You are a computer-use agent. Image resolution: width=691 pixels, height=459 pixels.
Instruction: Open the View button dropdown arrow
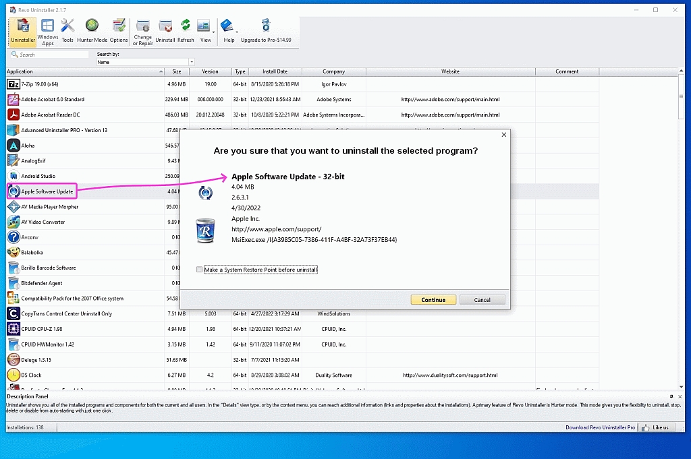tap(214, 32)
